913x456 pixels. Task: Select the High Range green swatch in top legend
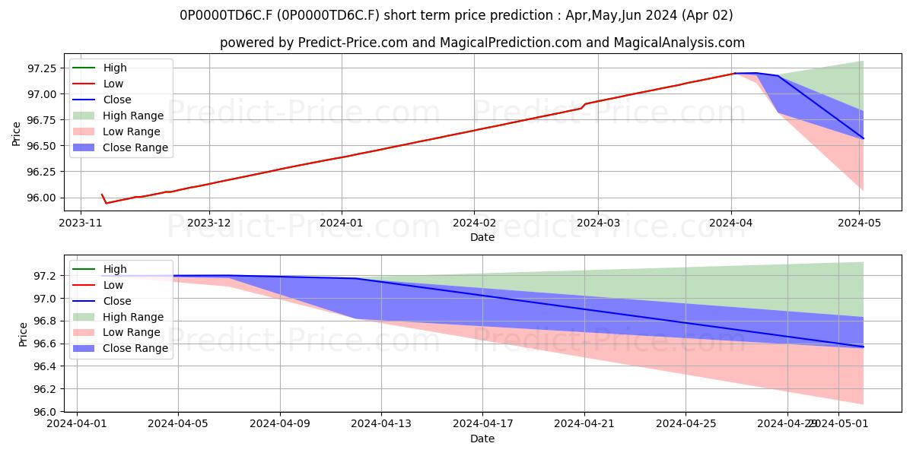tap(86, 116)
